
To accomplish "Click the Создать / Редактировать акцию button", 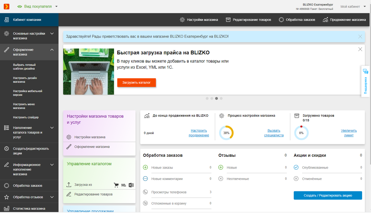I will (328, 195).
